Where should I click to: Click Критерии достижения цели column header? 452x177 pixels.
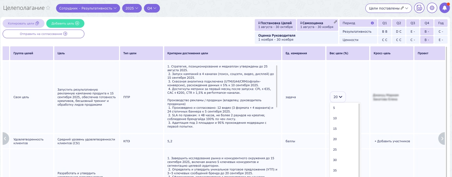222,53
